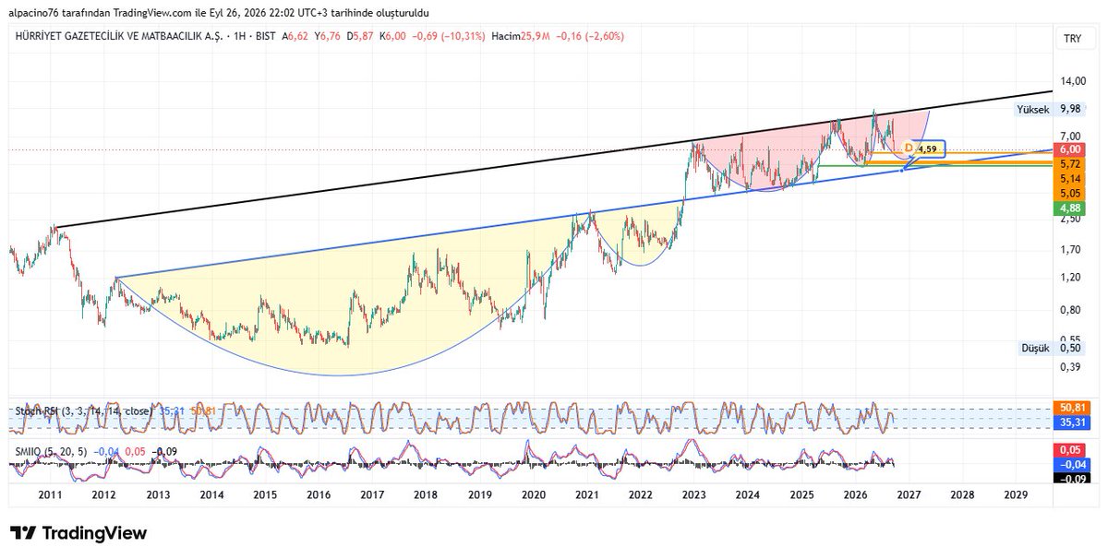Click the Stoch RSI indicator legend label
Screen dimensions: 1108x559
tap(83, 410)
